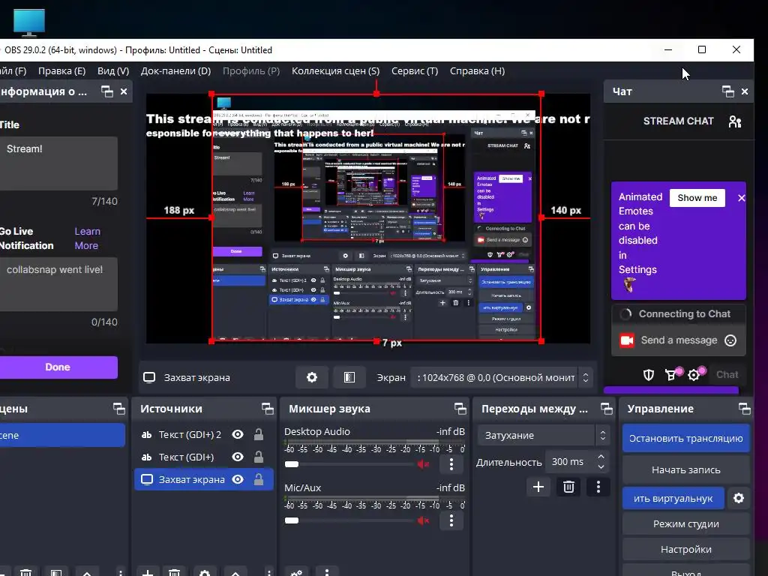The width and height of the screenshot is (768, 576).
Task: Toggle visibility of Захват экрана source
Action: [238, 479]
